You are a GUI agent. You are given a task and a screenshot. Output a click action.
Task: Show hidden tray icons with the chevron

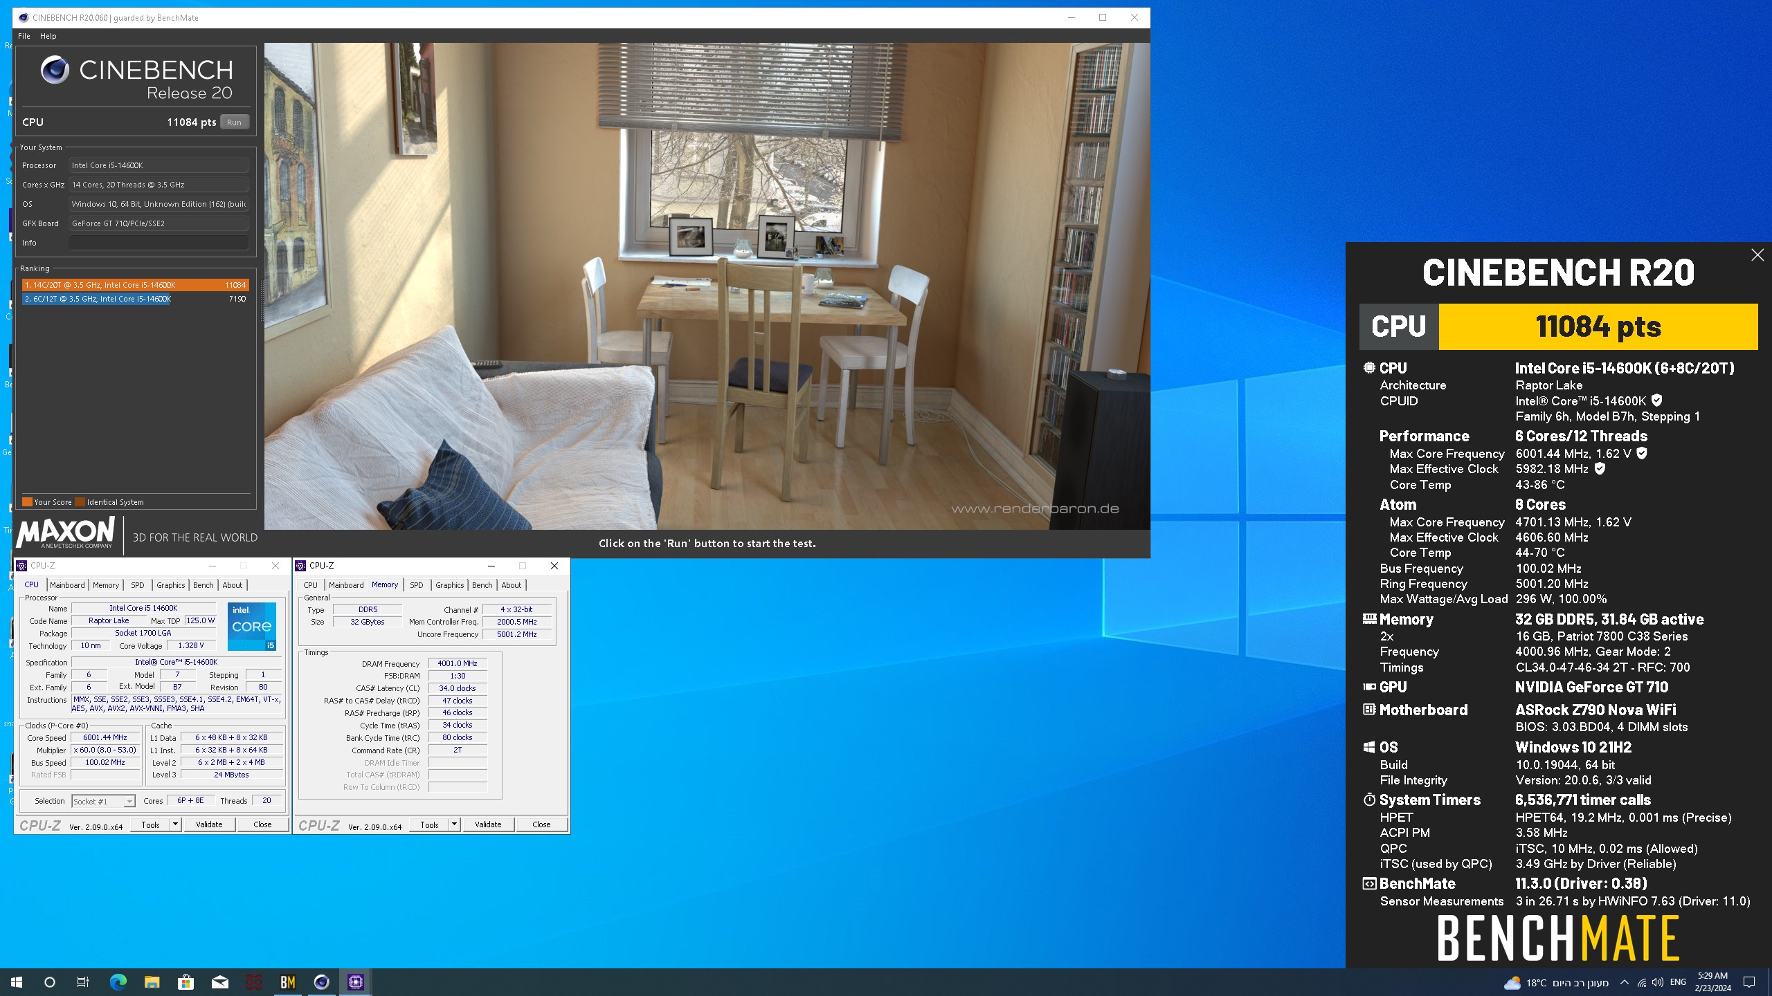click(x=1625, y=982)
